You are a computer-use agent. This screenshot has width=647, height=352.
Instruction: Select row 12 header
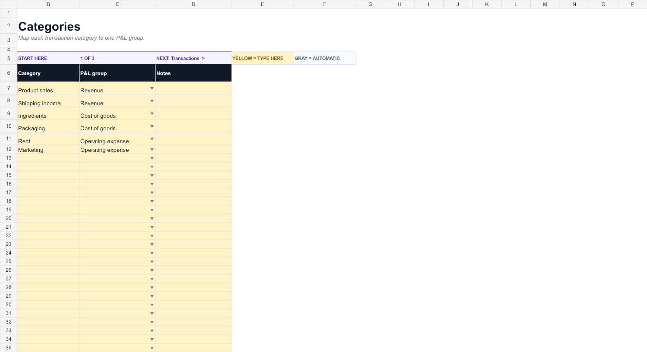(x=9, y=150)
